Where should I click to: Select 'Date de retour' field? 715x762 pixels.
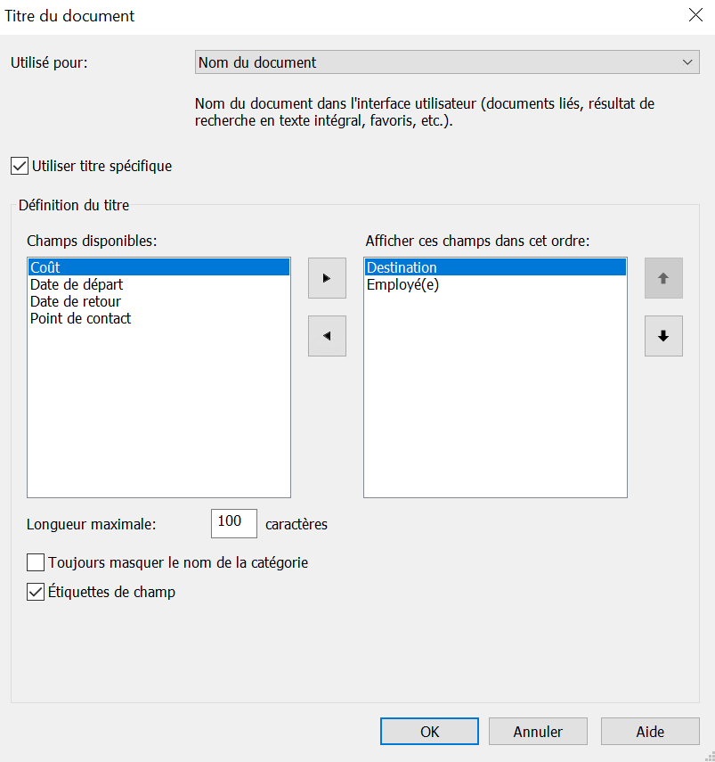[x=75, y=301]
